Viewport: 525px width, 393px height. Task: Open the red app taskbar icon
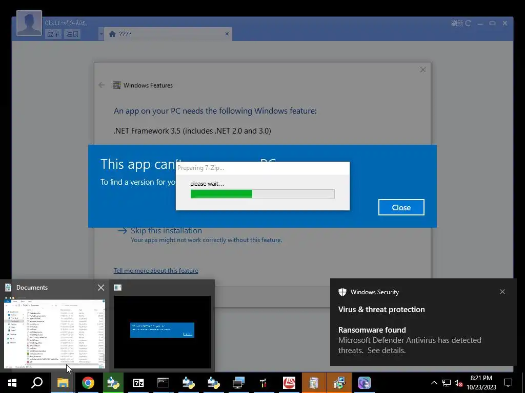click(289, 383)
